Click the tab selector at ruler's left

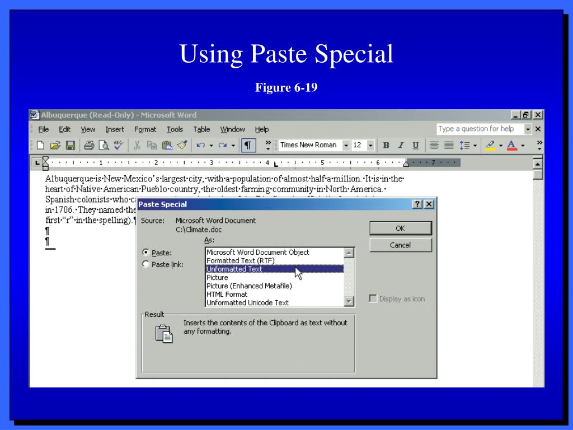point(37,163)
